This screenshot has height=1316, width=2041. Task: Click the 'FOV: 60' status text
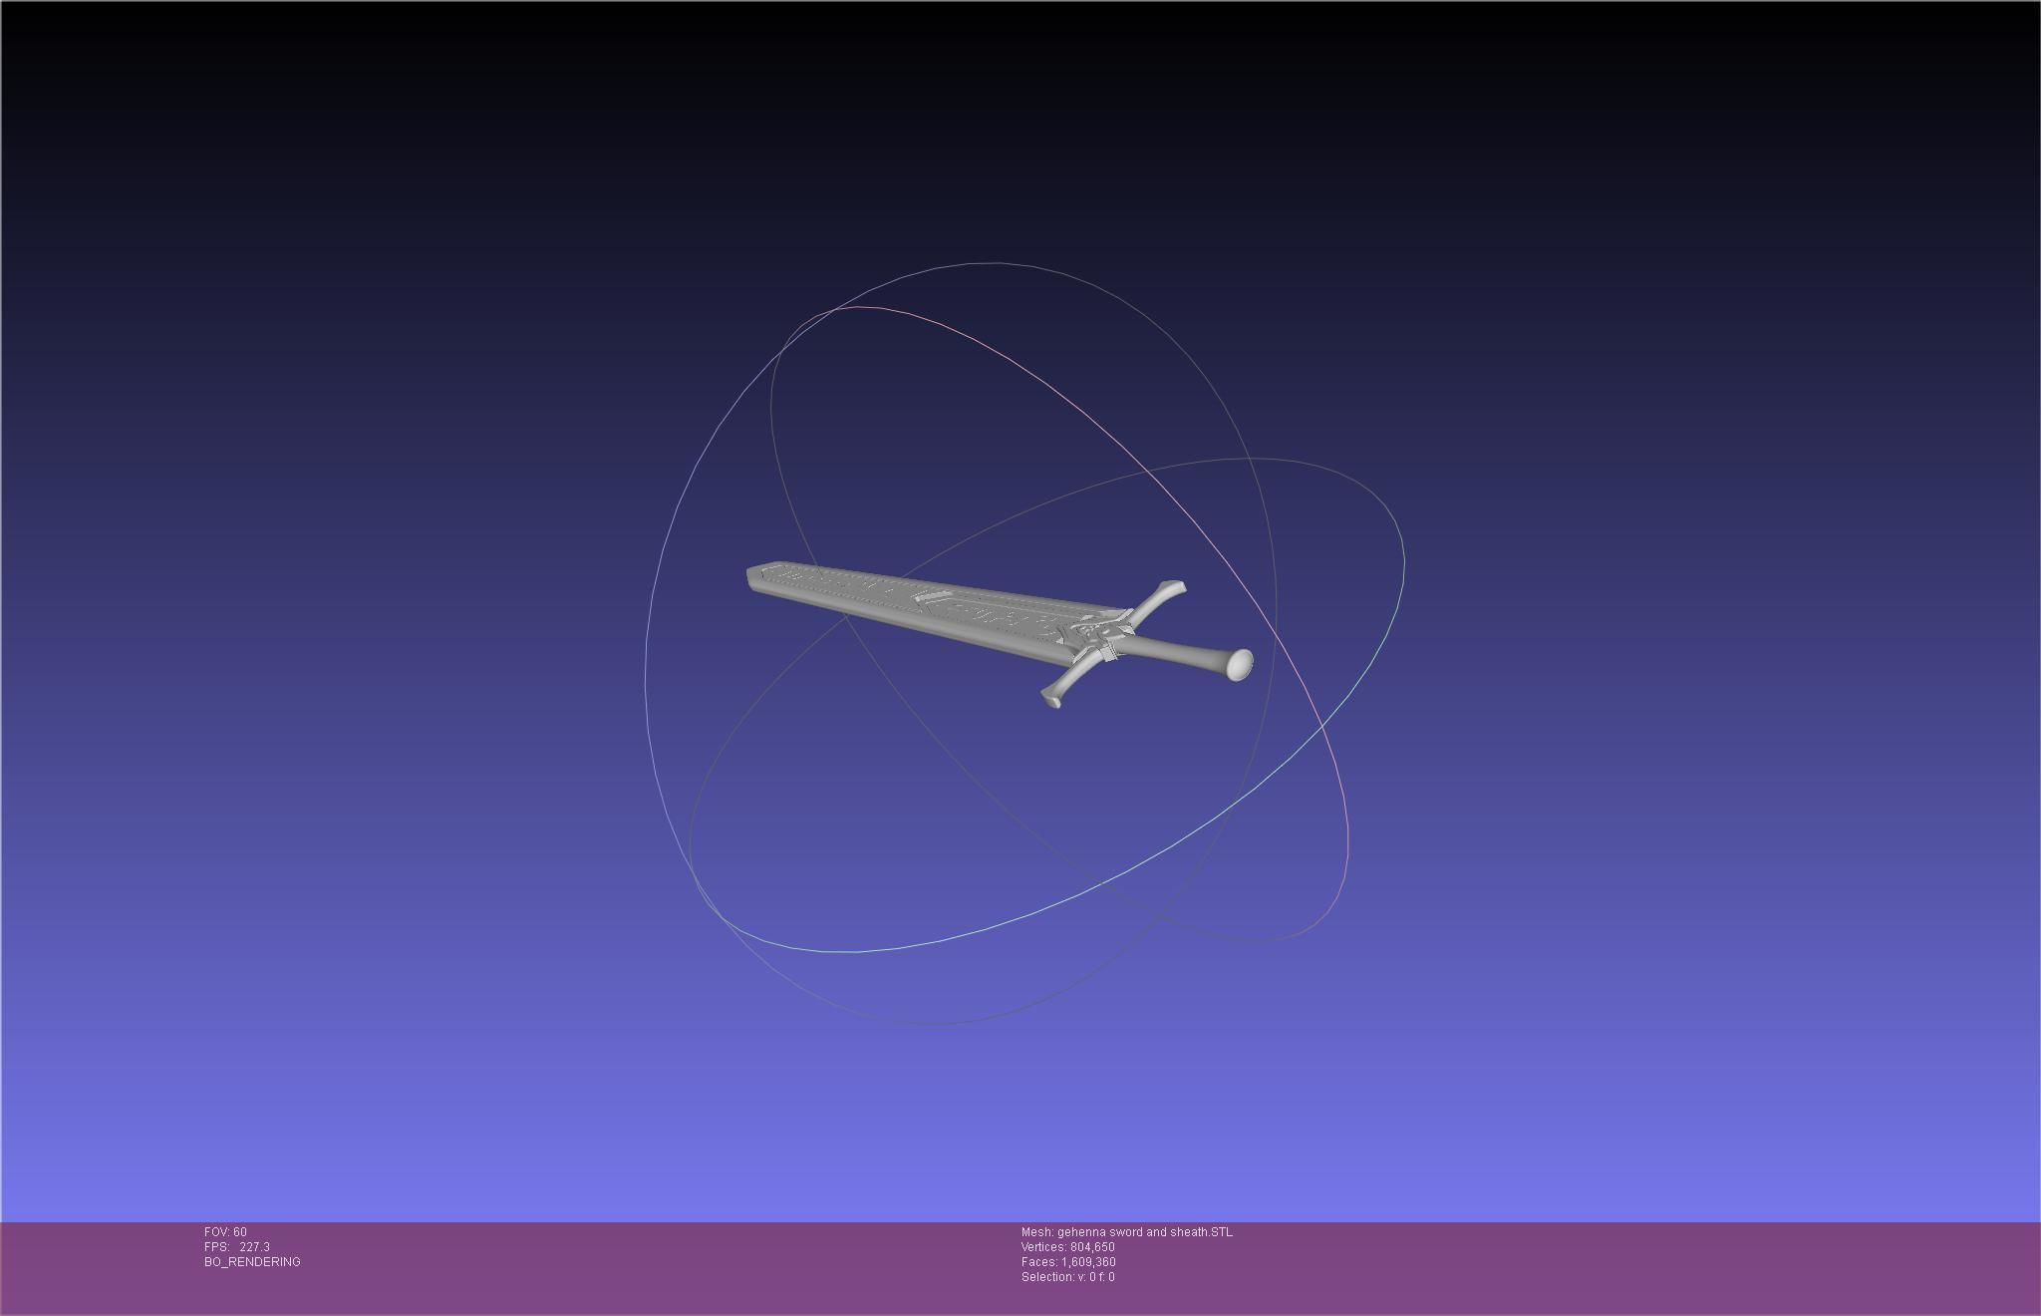(225, 1232)
